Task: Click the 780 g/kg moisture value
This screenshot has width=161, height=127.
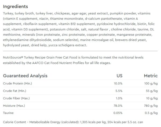Action: tap(151, 106)
